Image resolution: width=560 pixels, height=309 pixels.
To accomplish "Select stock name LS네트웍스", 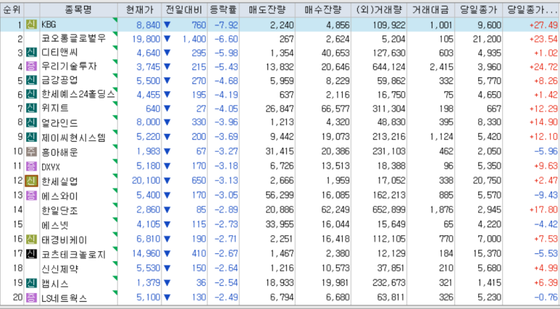I will [64, 298].
